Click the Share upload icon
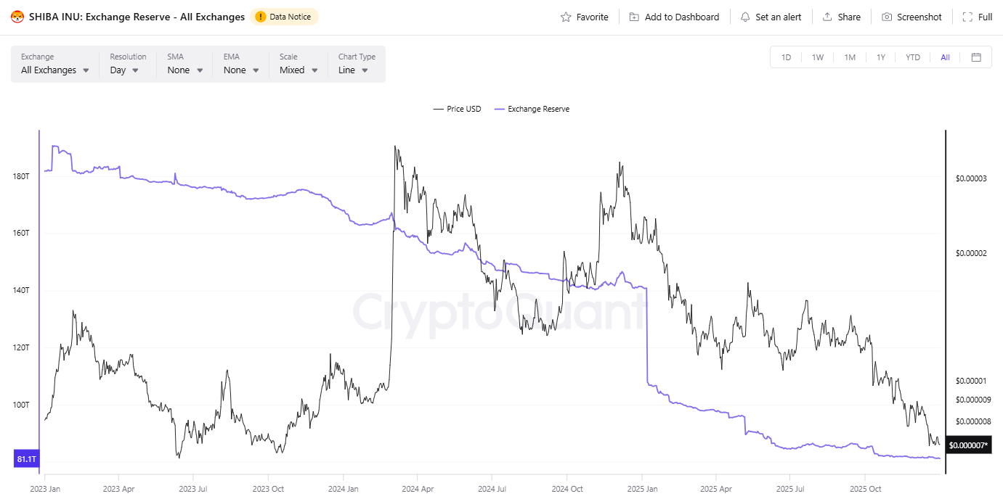This screenshot has width=1003, height=499. (827, 17)
